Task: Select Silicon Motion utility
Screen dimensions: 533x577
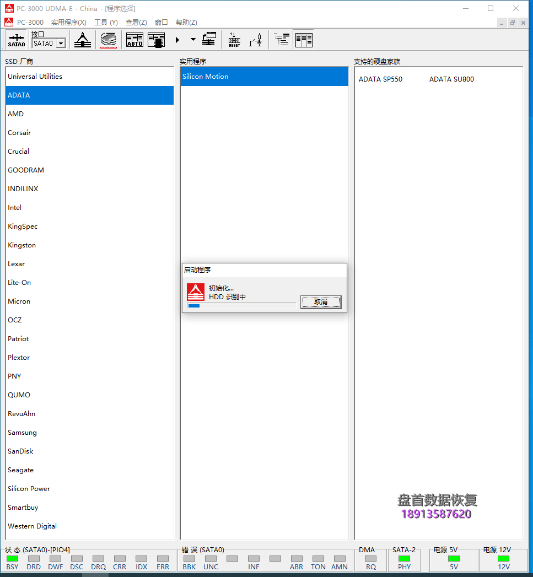Action: click(264, 77)
